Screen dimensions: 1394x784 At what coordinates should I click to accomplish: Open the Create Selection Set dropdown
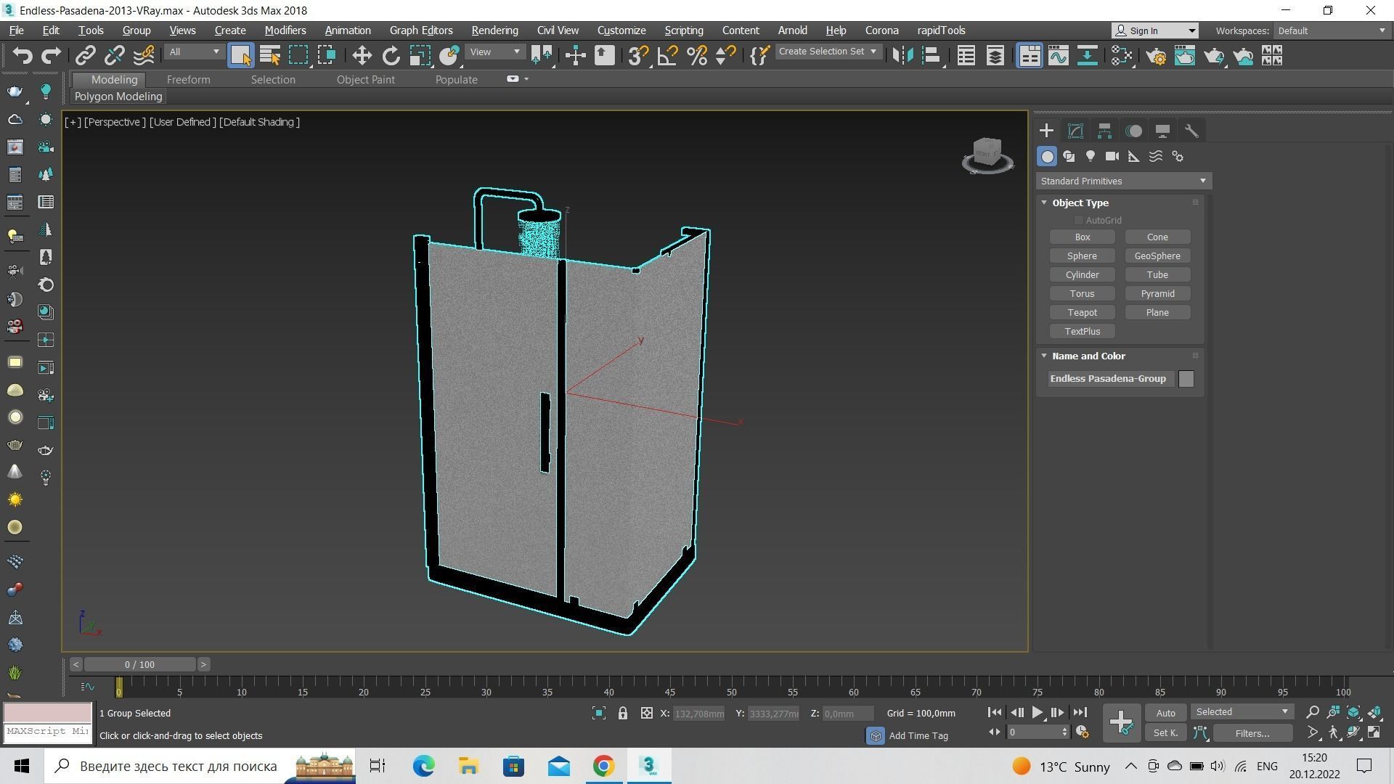[828, 52]
